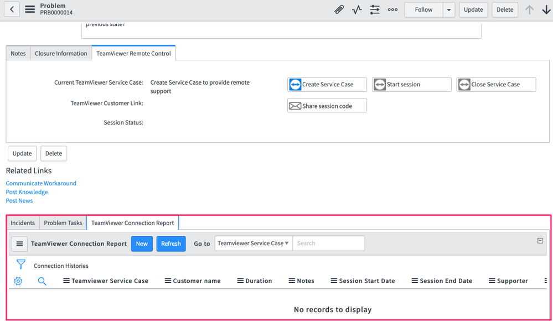Image resolution: width=553 pixels, height=321 pixels.
Task: Sort by Duration column header
Action: (259, 281)
